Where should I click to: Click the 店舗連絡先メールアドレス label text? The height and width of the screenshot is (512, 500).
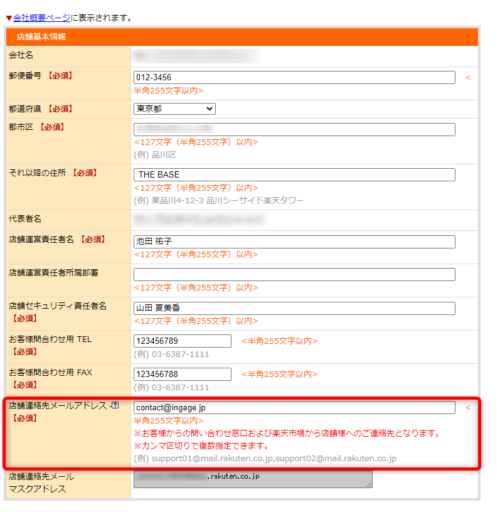pos(58,406)
